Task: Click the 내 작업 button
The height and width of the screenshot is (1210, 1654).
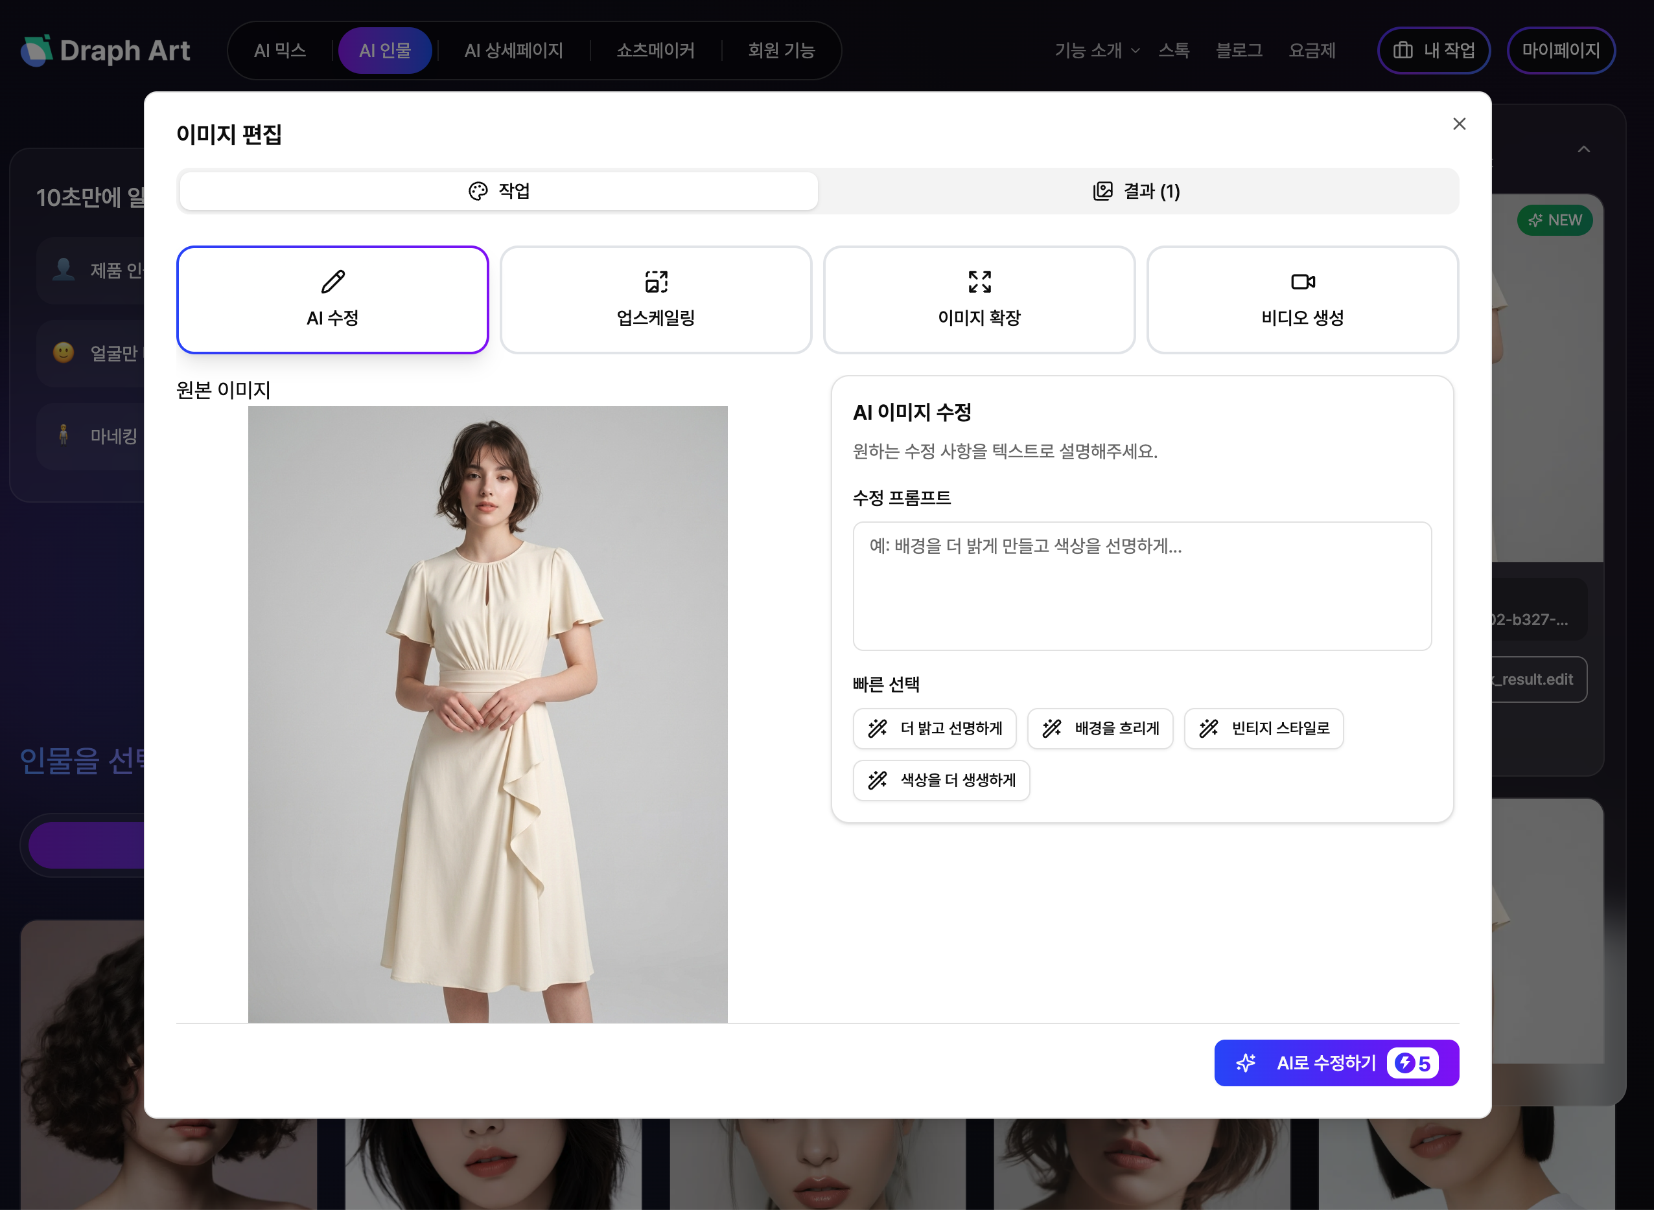Action: [1434, 51]
